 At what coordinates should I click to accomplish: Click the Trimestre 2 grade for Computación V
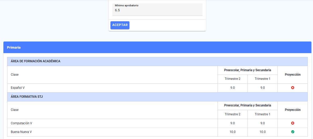(x=233, y=123)
